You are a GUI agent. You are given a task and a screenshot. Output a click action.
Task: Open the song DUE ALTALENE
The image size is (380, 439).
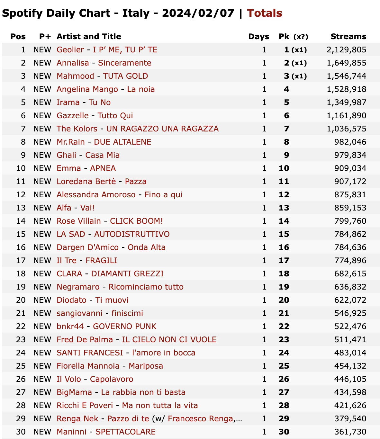pos(123,142)
